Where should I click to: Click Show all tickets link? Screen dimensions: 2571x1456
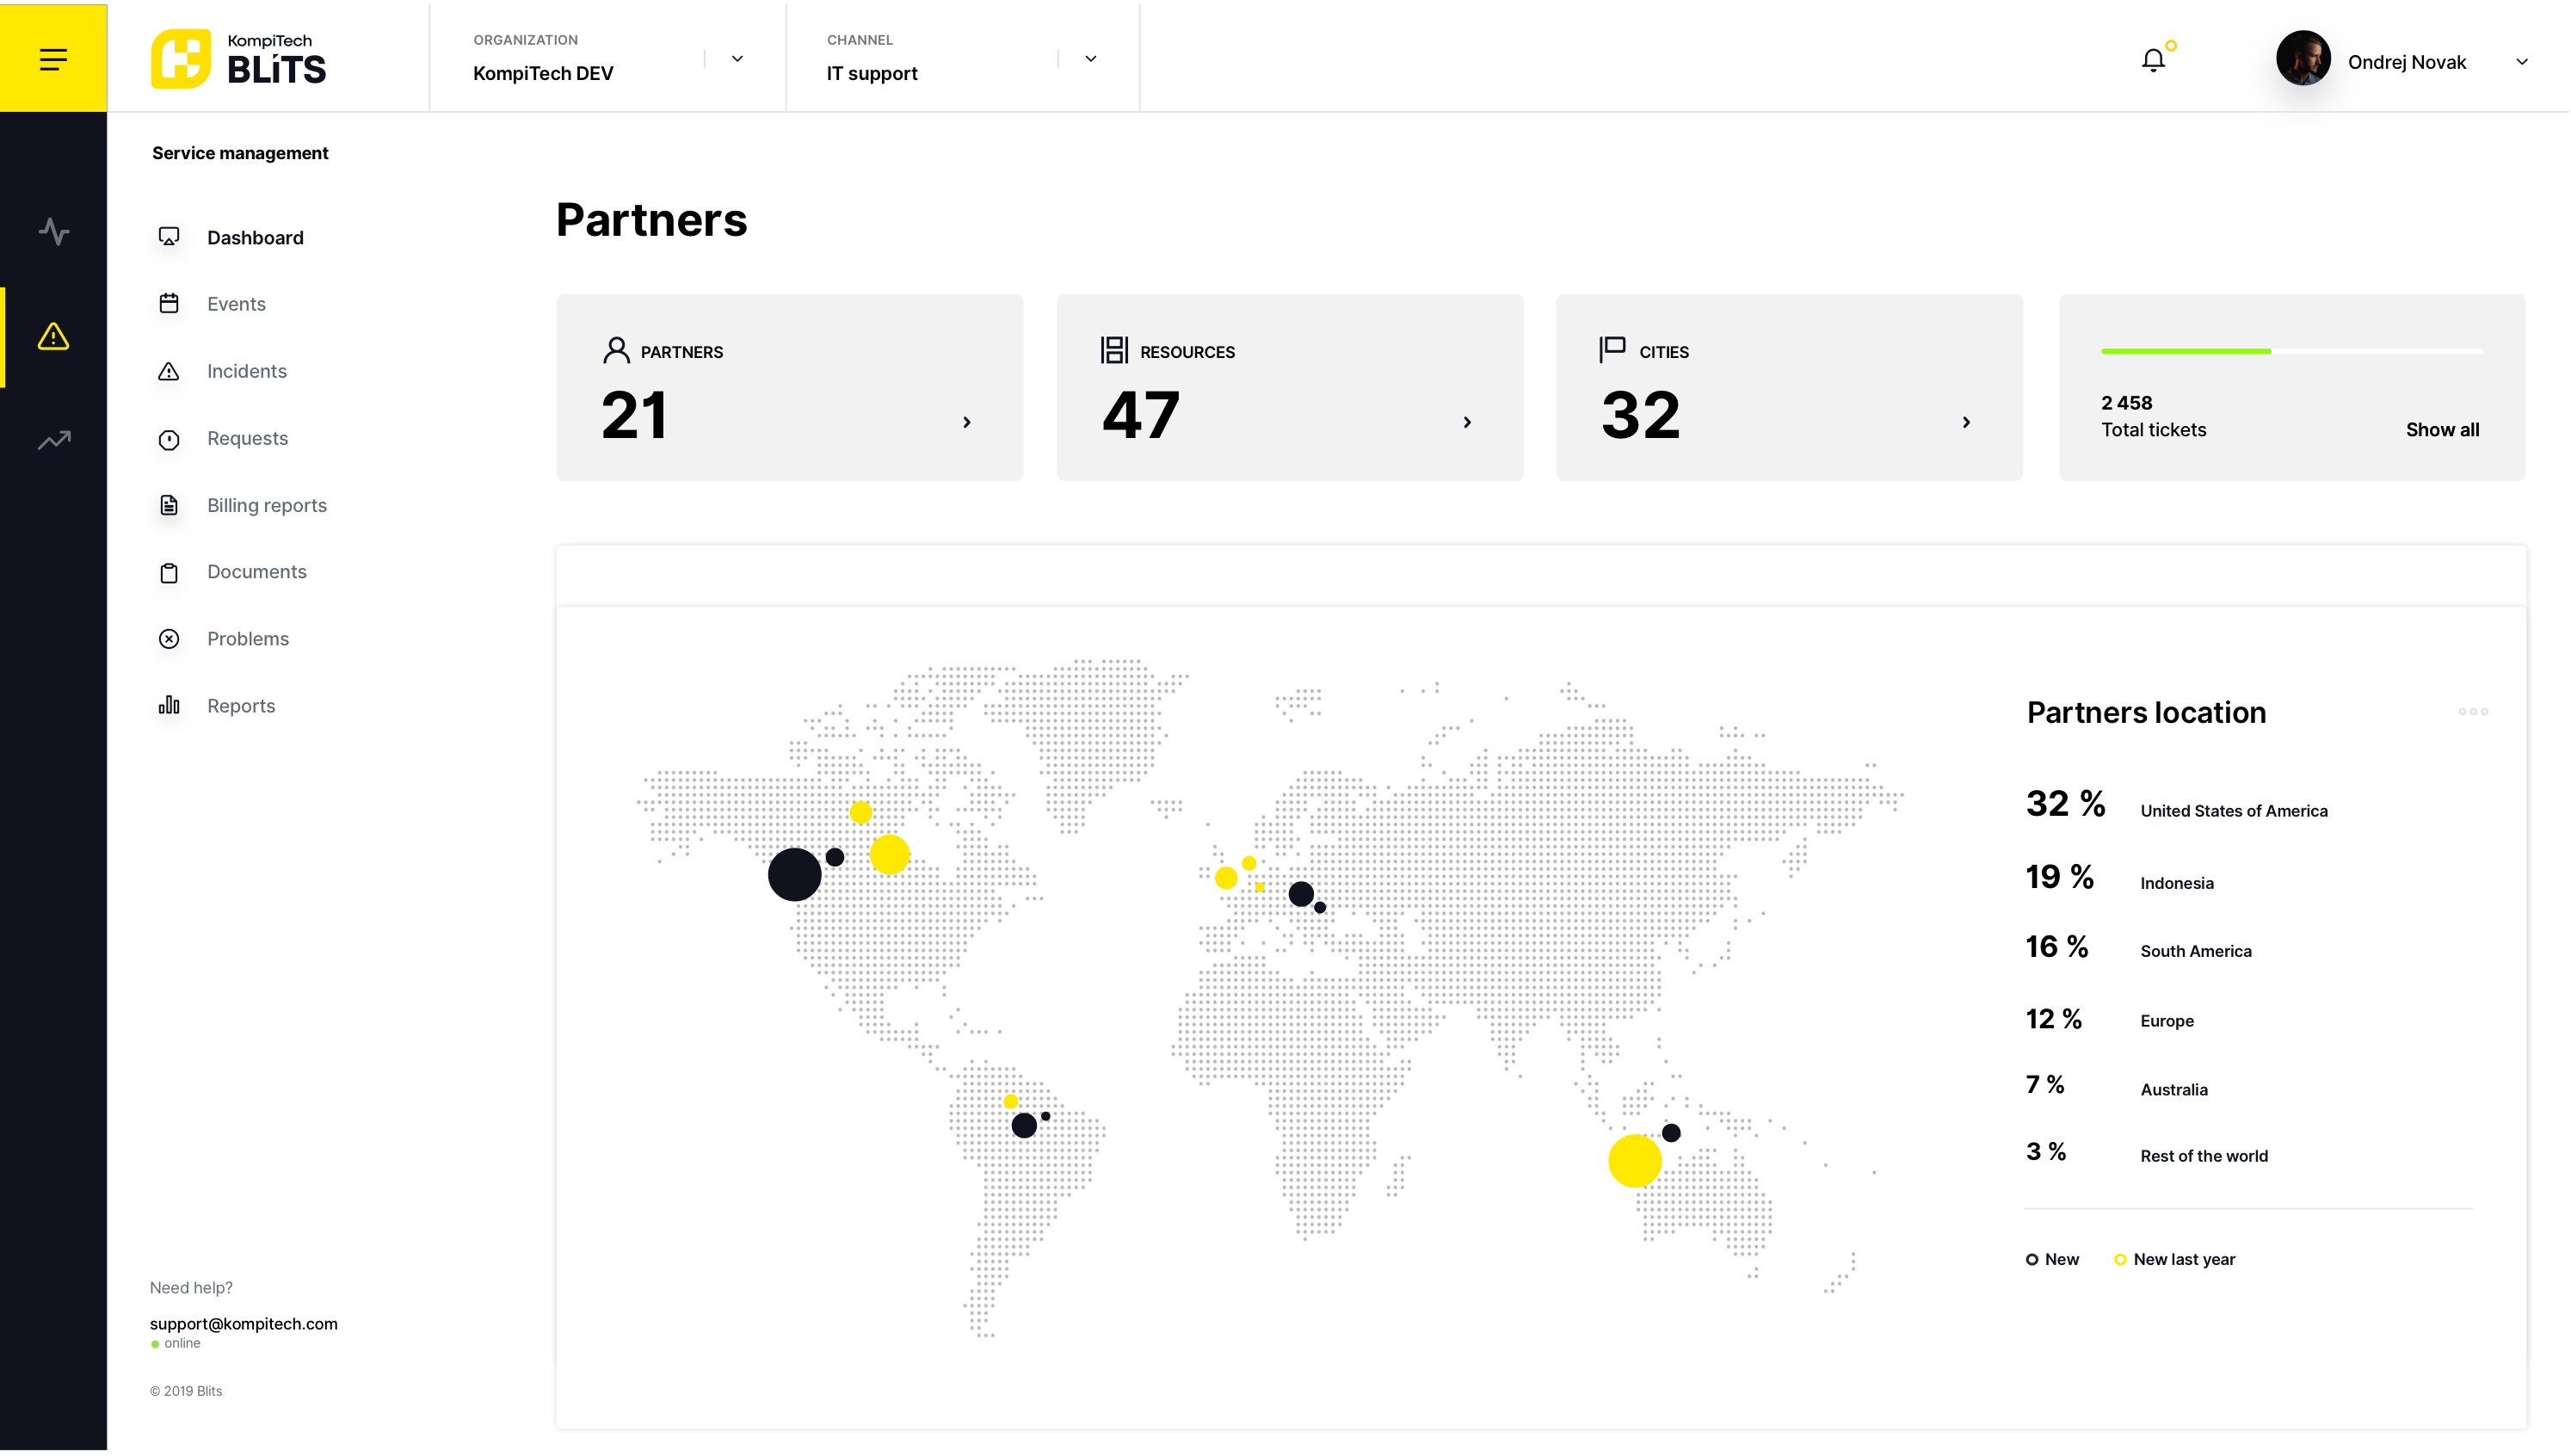[2441, 429]
